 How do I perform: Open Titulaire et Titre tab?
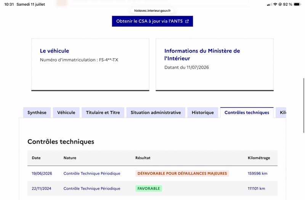[x=103, y=112]
